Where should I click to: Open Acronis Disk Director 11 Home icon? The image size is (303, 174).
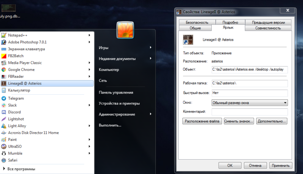[x=4, y=133]
